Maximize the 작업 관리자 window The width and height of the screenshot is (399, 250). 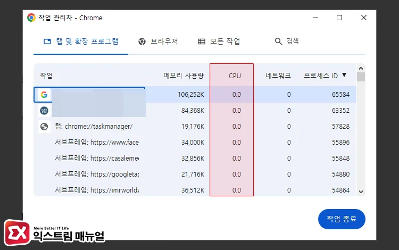[339, 18]
